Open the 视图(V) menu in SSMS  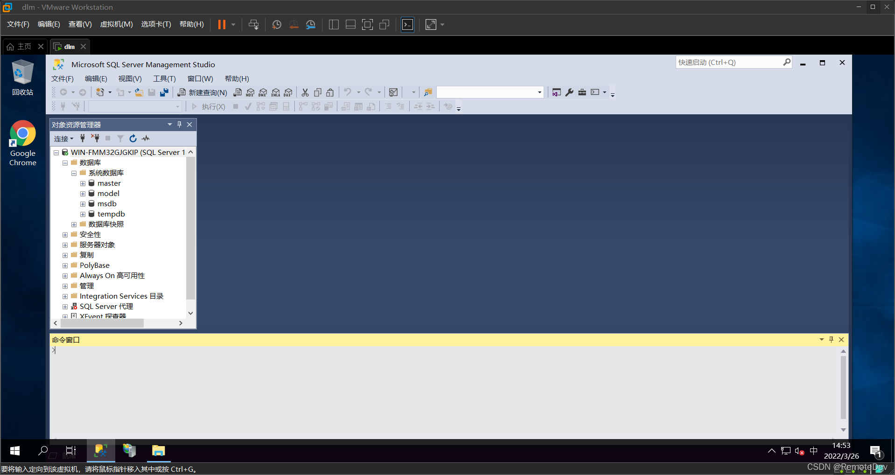(130, 79)
